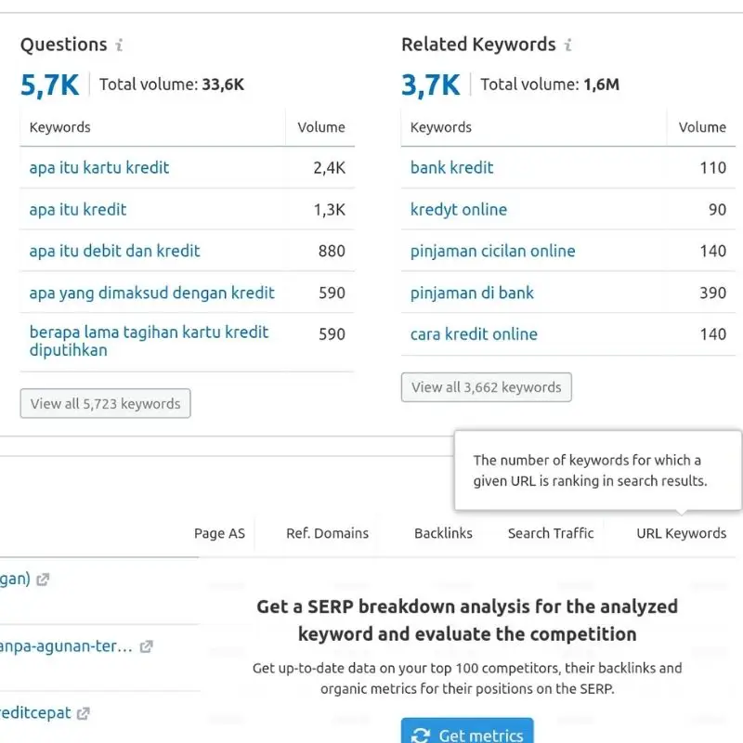Viewport: 743px width, 743px height.
Task: Select the Ref. Domains tab
Action: (x=326, y=533)
